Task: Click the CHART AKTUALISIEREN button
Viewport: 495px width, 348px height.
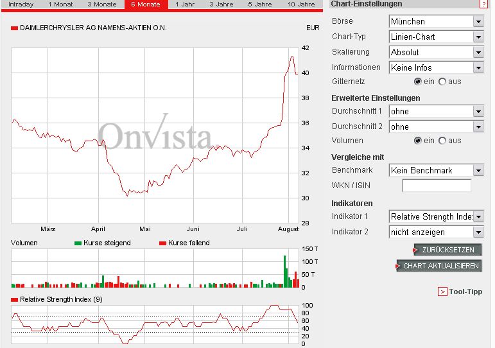Action: 439,266
